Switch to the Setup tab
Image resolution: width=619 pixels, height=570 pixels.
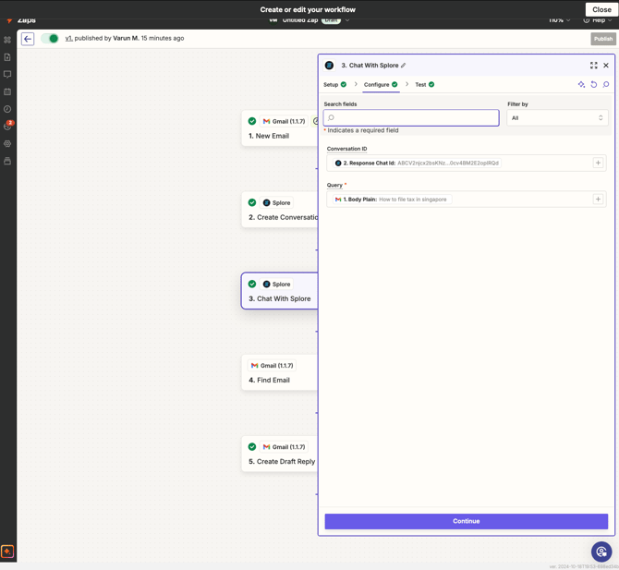click(x=334, y=84)
